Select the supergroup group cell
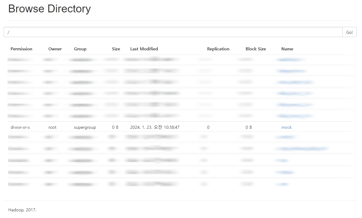 pos(85,128)
